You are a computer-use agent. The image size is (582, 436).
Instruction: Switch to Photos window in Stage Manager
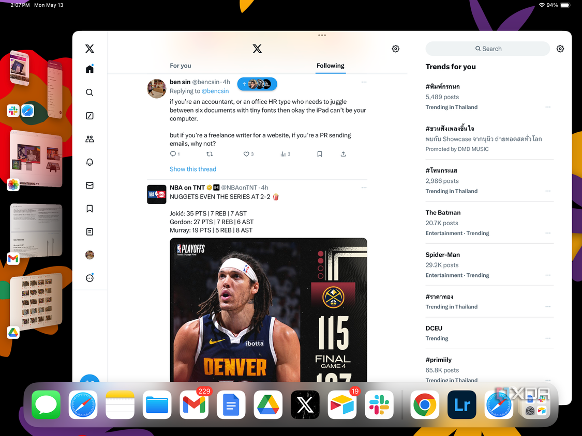[36, 160]
